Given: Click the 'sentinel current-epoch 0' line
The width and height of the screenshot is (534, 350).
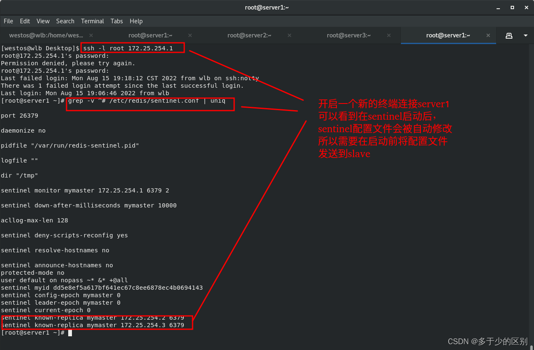Looking at the screenshot, I should tap(46, 310).
